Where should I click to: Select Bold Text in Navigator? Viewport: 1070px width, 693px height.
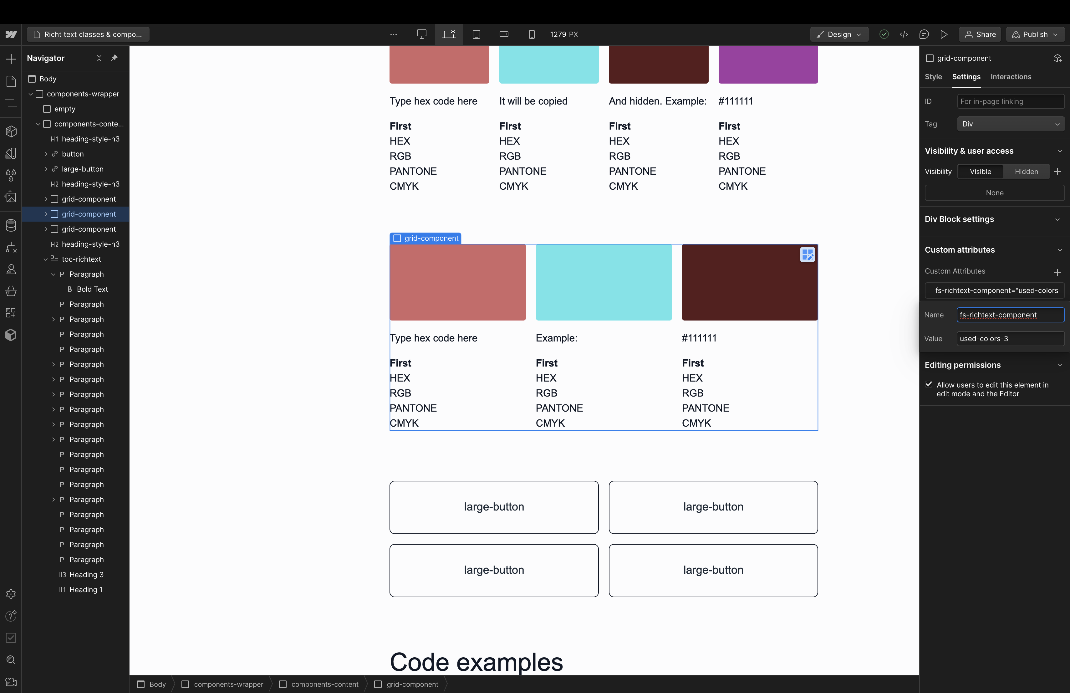[92, 289]
